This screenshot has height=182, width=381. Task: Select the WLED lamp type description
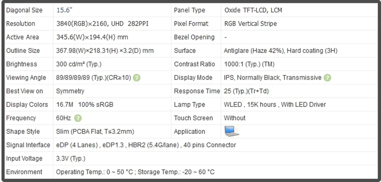click(x=275, y=104)
